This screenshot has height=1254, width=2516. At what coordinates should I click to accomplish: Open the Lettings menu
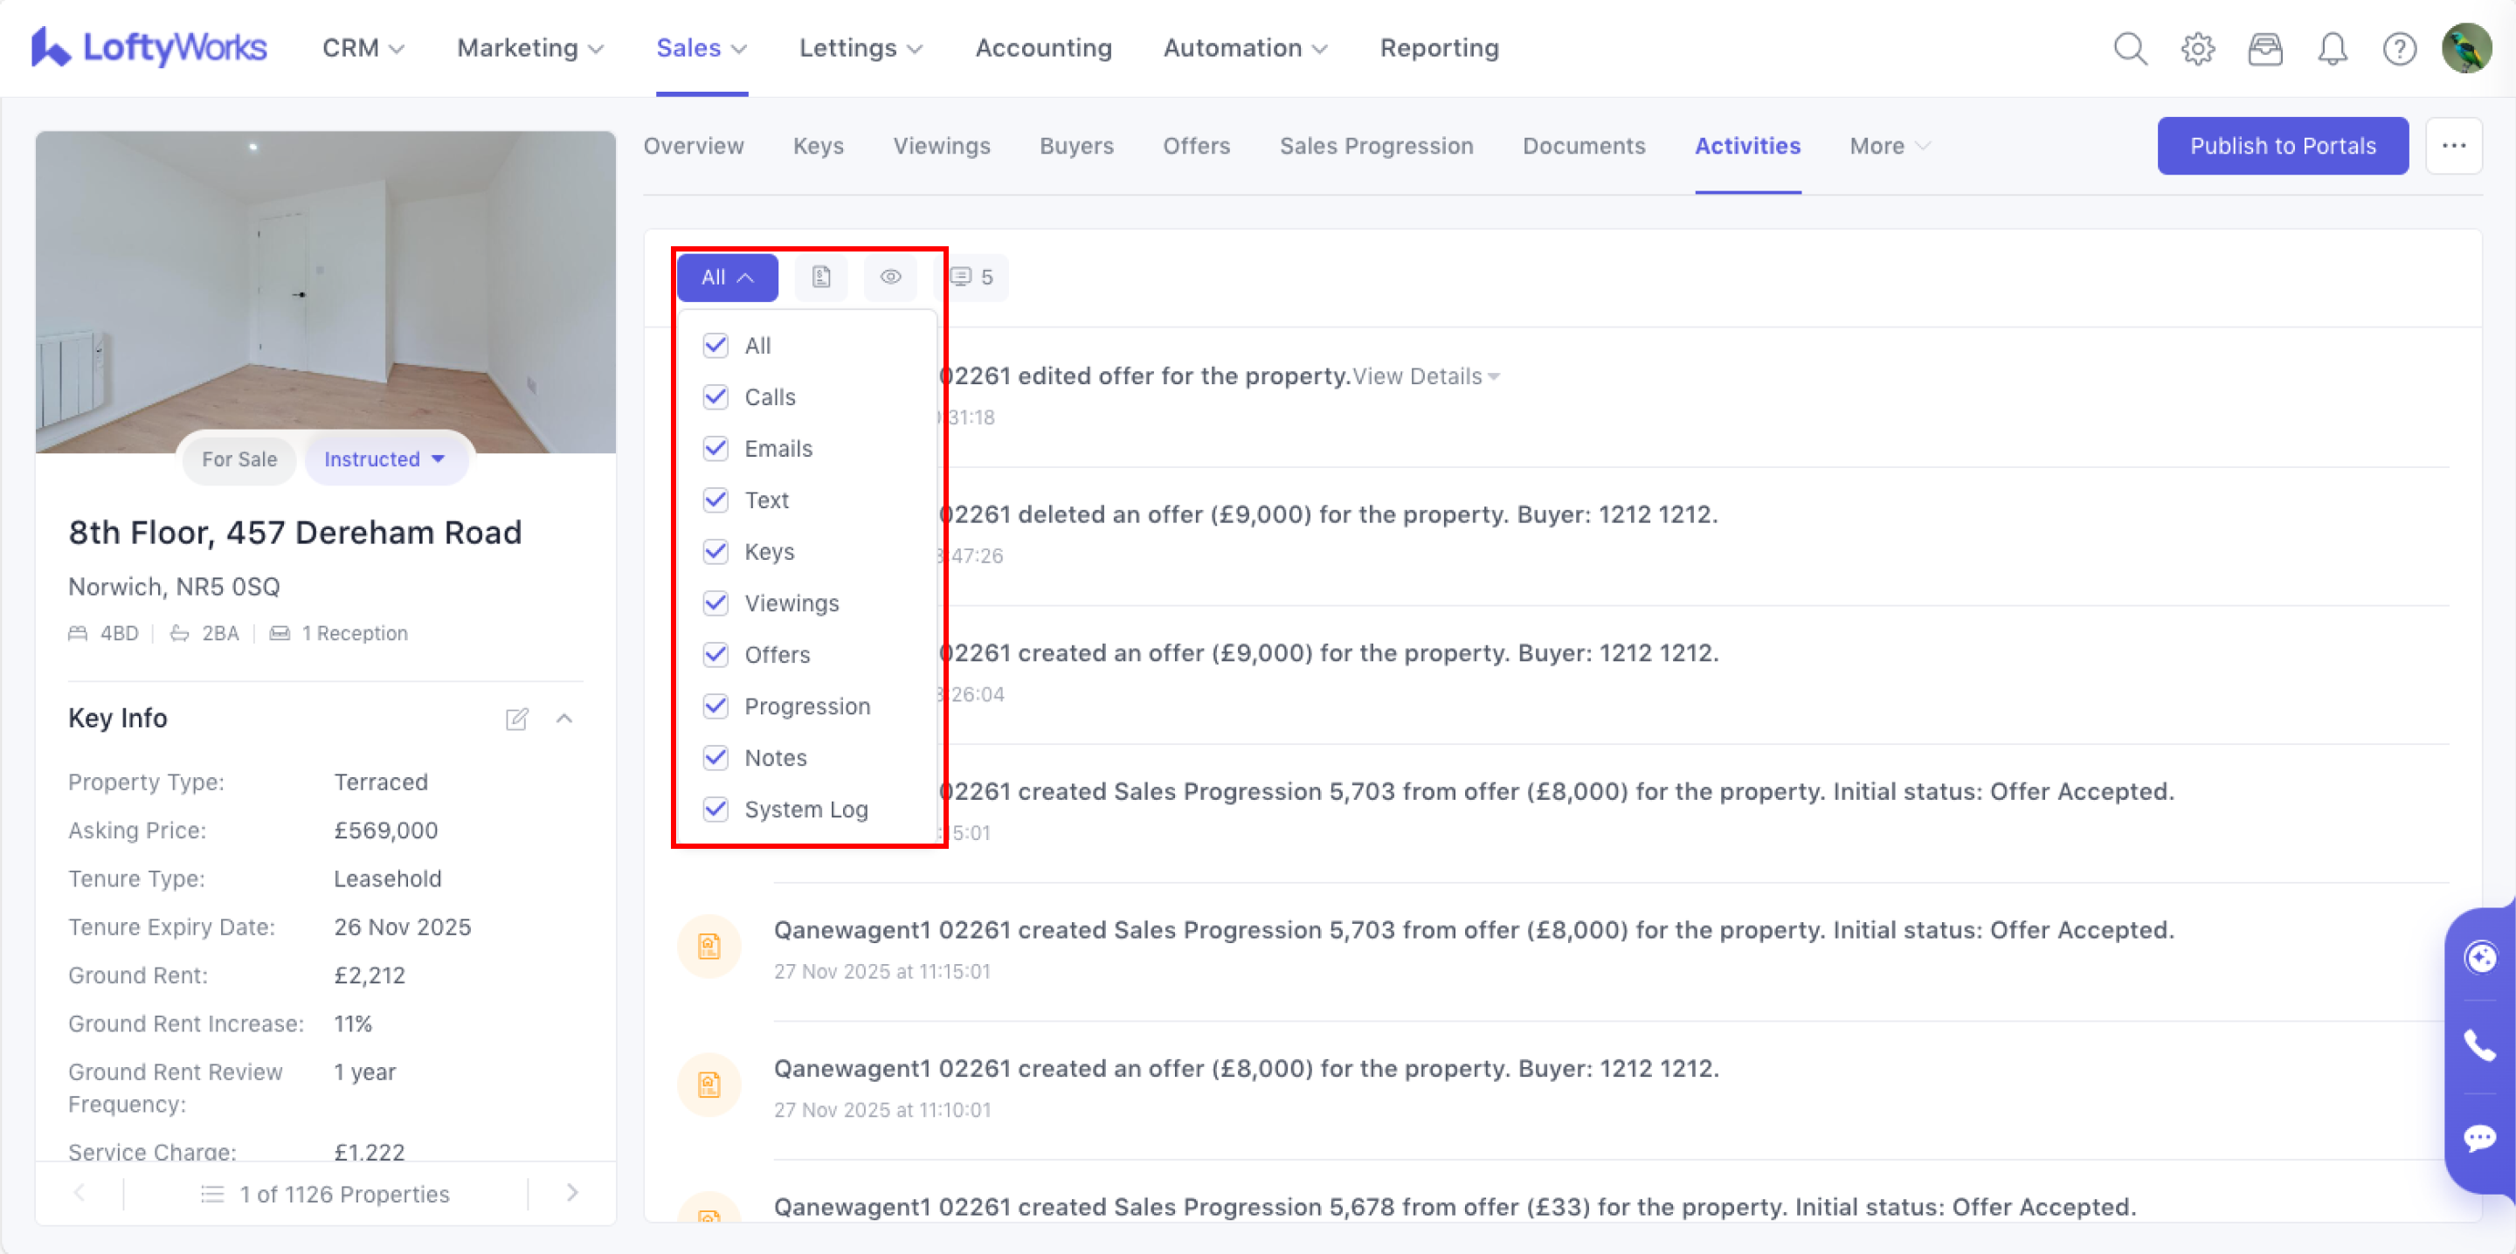click(860, 48)
